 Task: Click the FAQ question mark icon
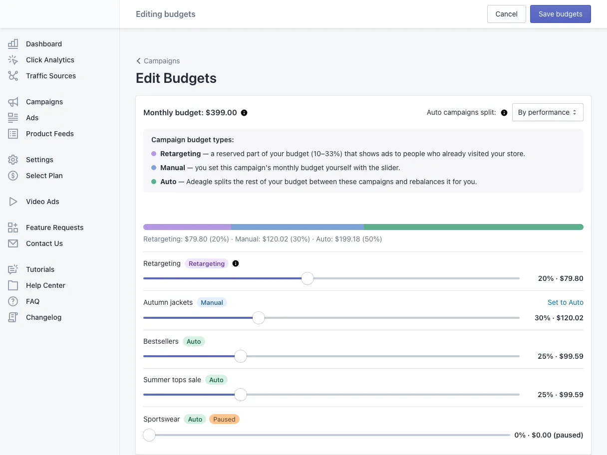pyautogui.click(x=13, y=301)
